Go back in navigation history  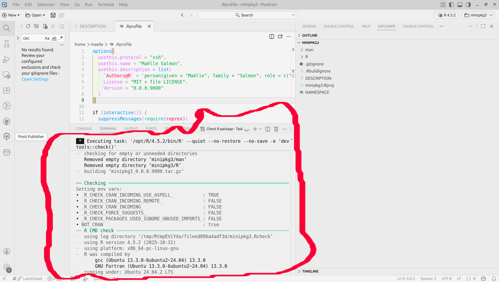click(x=182, y=15)
